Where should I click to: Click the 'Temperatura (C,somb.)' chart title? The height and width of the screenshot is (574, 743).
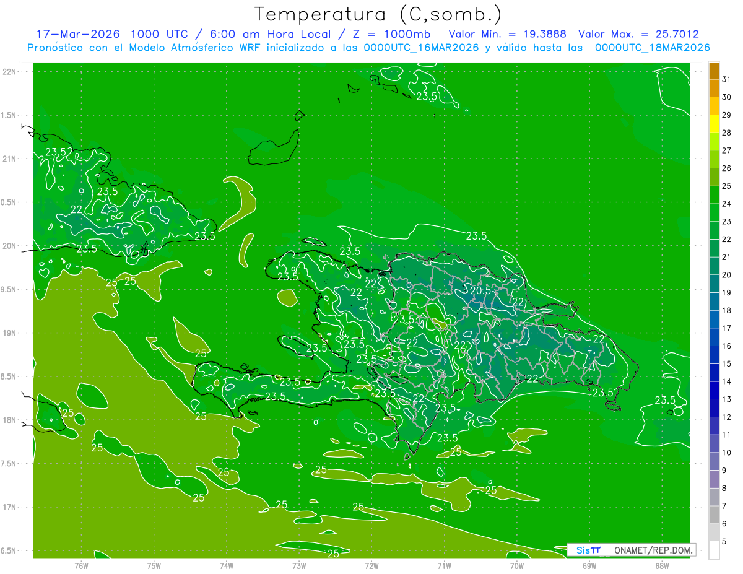[x=378, y=14]
